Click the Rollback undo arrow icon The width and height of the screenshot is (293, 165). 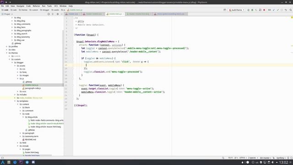pyautogui.click(x=286, y=10)
